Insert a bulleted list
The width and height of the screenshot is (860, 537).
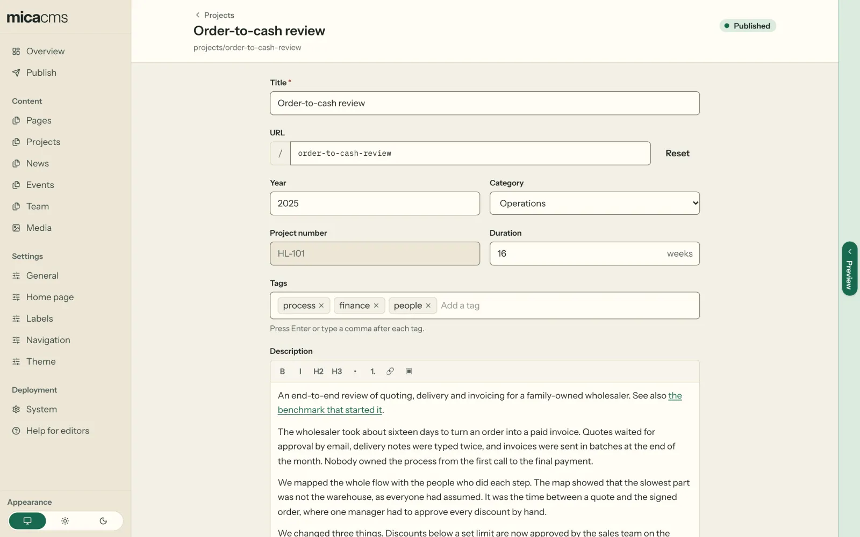click(355, 371)
